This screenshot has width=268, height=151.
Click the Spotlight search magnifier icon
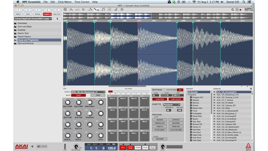coord(244,2)
